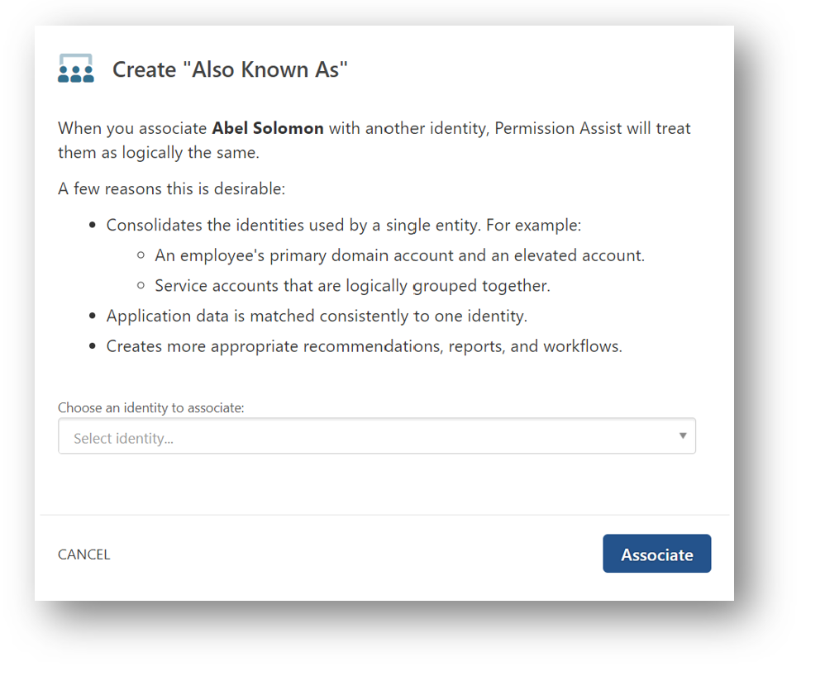Click the hollow circle marker before "Service accounts"
Image resolution: width=825 pixels, height=676 pixels.
point(141,286)
